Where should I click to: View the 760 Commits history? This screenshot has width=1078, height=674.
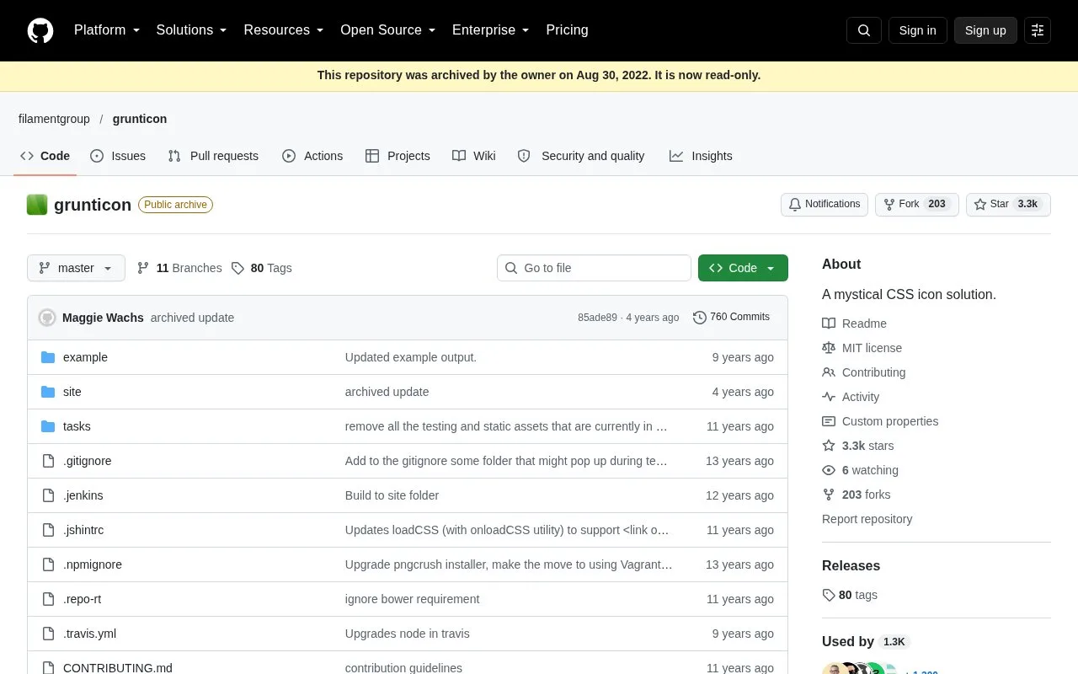[x=731, y=318]
